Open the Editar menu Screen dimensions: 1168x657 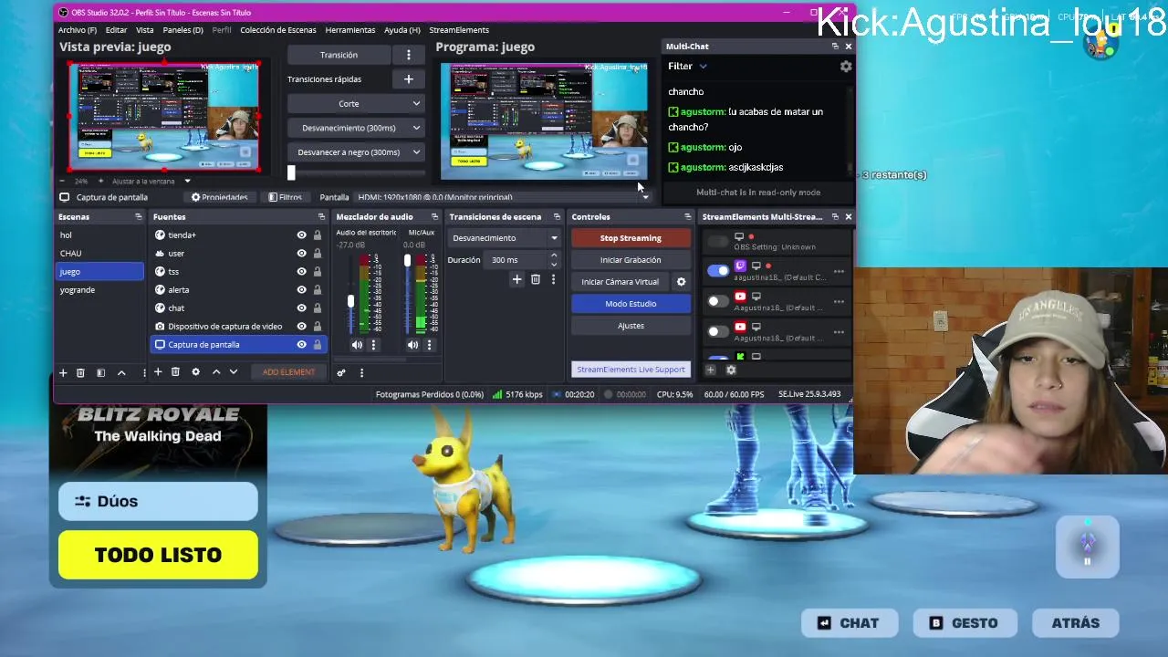coord(116,30)
